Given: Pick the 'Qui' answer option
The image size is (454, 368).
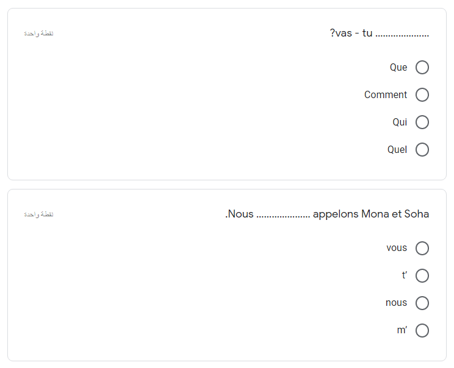Looking at the screenshot, I should (x=422, y=122).
